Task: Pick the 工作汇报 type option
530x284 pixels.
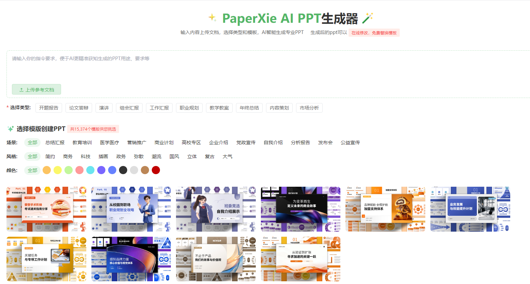Action: tap(159, 108)
